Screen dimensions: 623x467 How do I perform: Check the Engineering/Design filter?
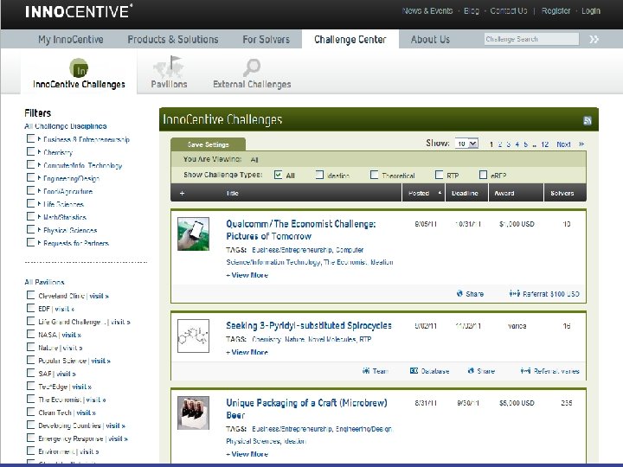(x=30, y=177)
